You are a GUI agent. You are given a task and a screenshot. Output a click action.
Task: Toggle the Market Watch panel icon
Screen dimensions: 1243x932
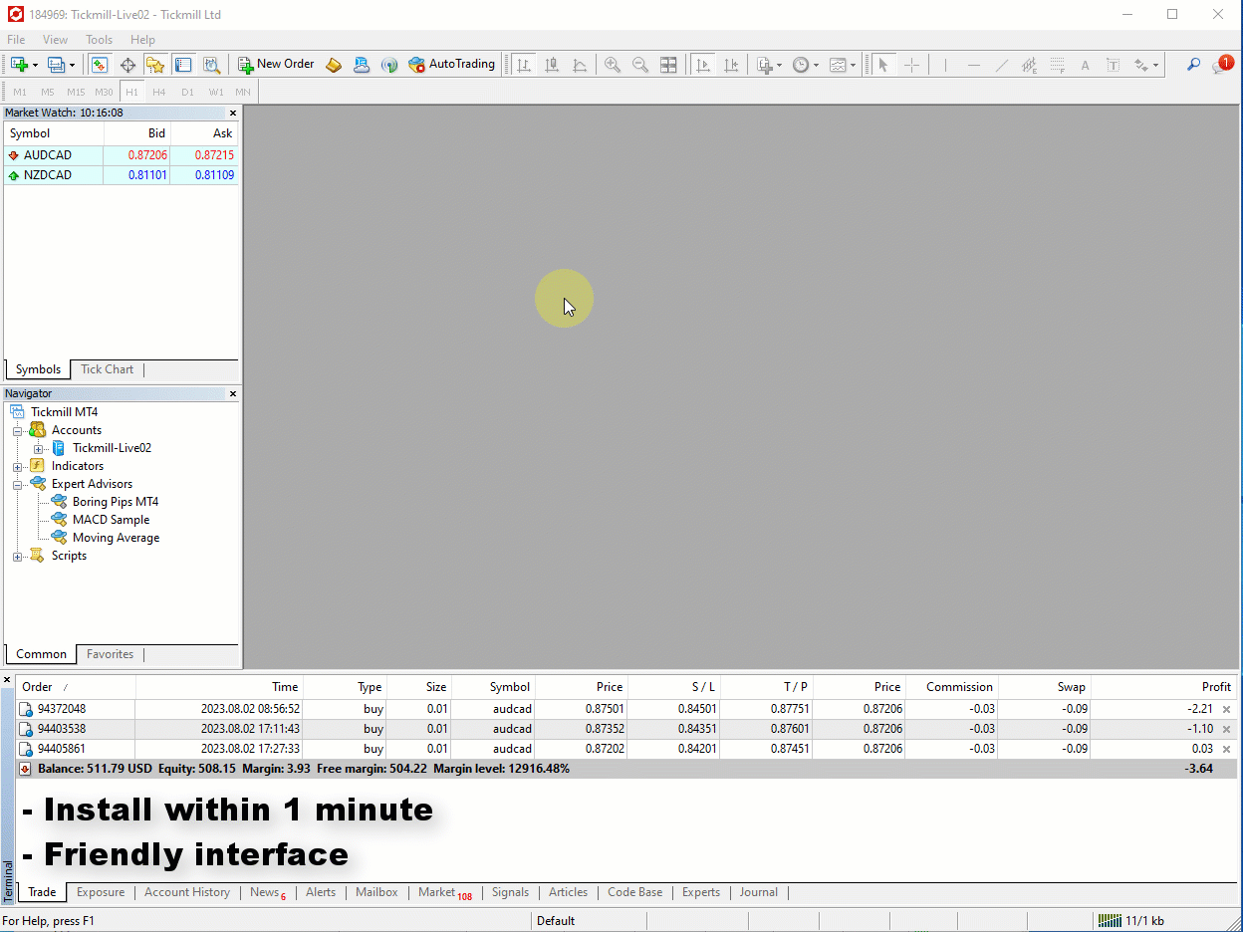tap(100, 65)
